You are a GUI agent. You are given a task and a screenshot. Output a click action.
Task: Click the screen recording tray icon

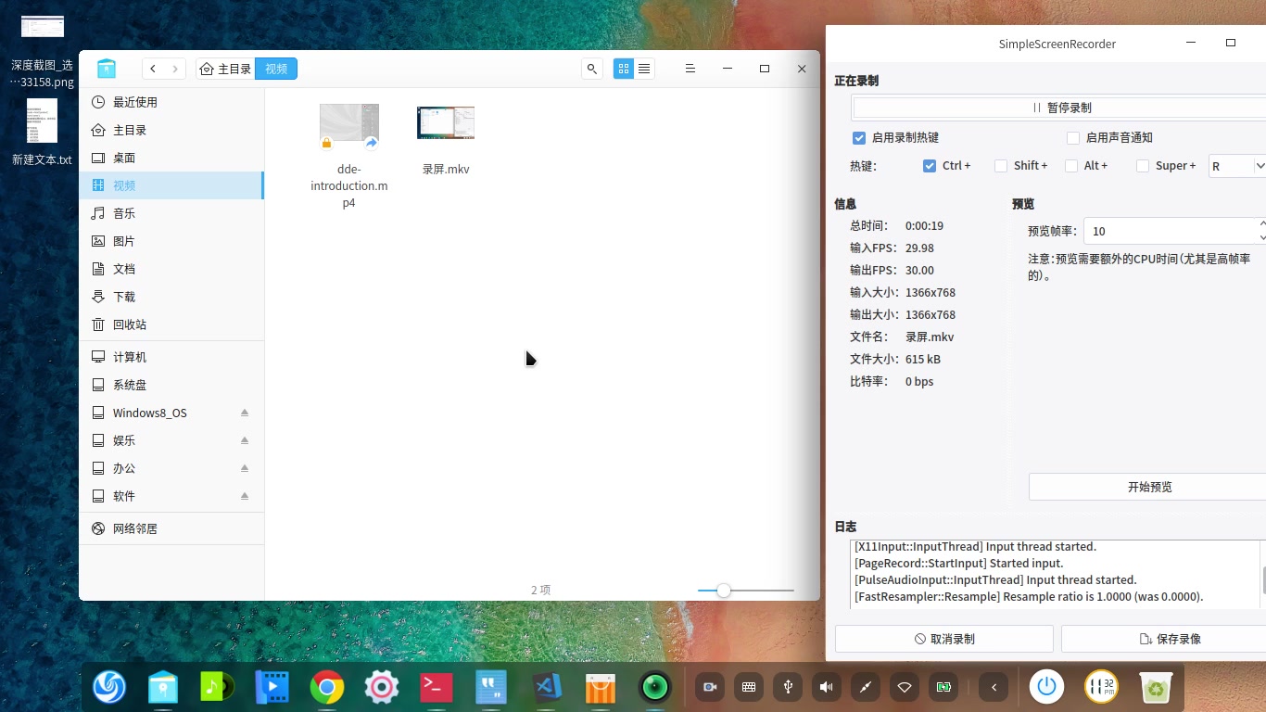[x=709, y=687]
